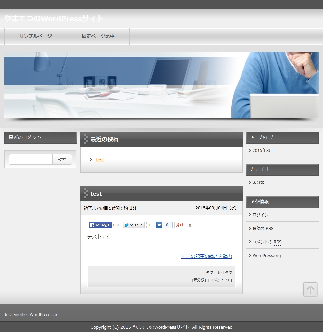This screenshot has height=332, width=323.
Task: Click the 検索 search button
Action: 62,159
